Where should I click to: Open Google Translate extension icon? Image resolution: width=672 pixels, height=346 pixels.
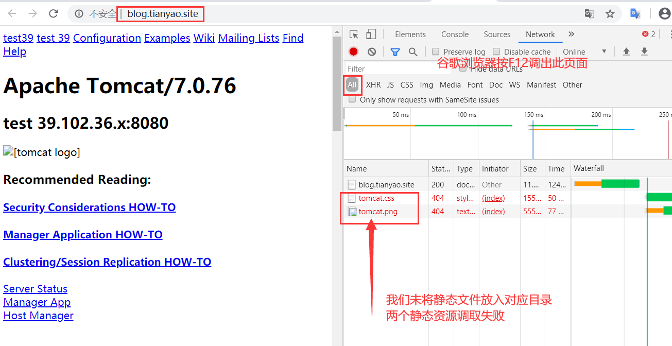(635, 14)
